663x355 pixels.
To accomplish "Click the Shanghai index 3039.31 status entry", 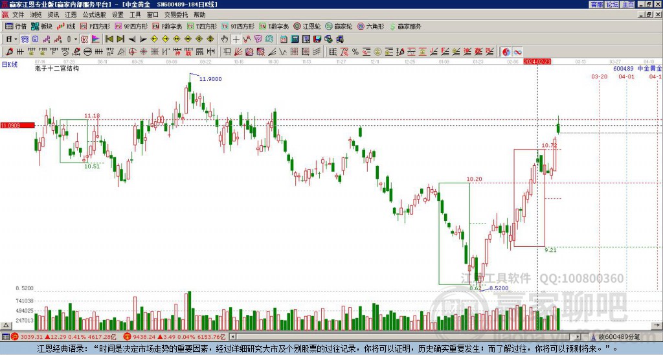I will 63,337.
